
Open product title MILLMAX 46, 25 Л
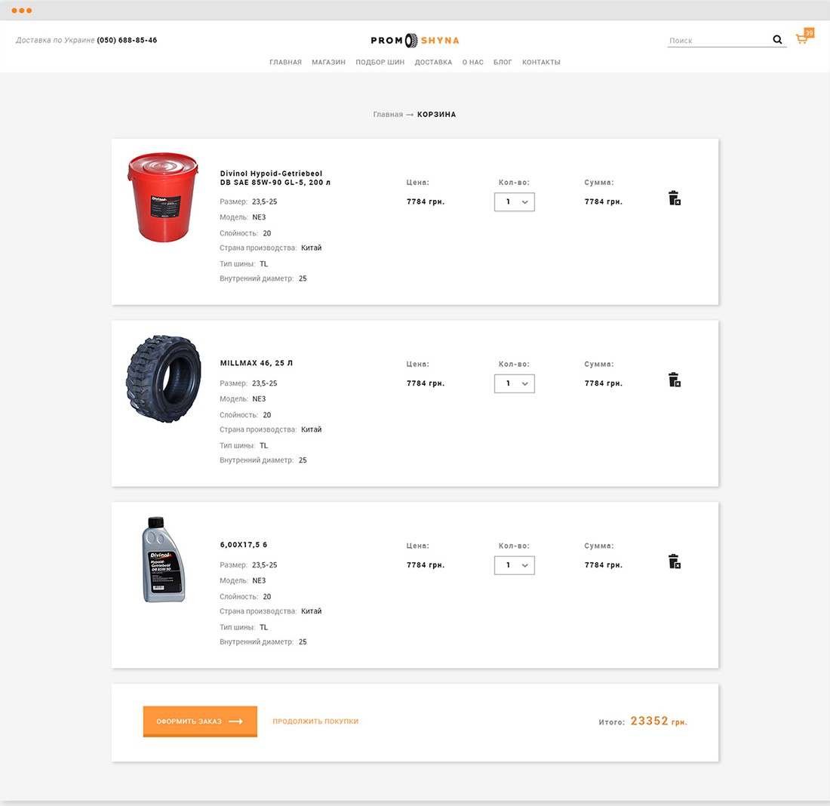[x=257, y=363]
